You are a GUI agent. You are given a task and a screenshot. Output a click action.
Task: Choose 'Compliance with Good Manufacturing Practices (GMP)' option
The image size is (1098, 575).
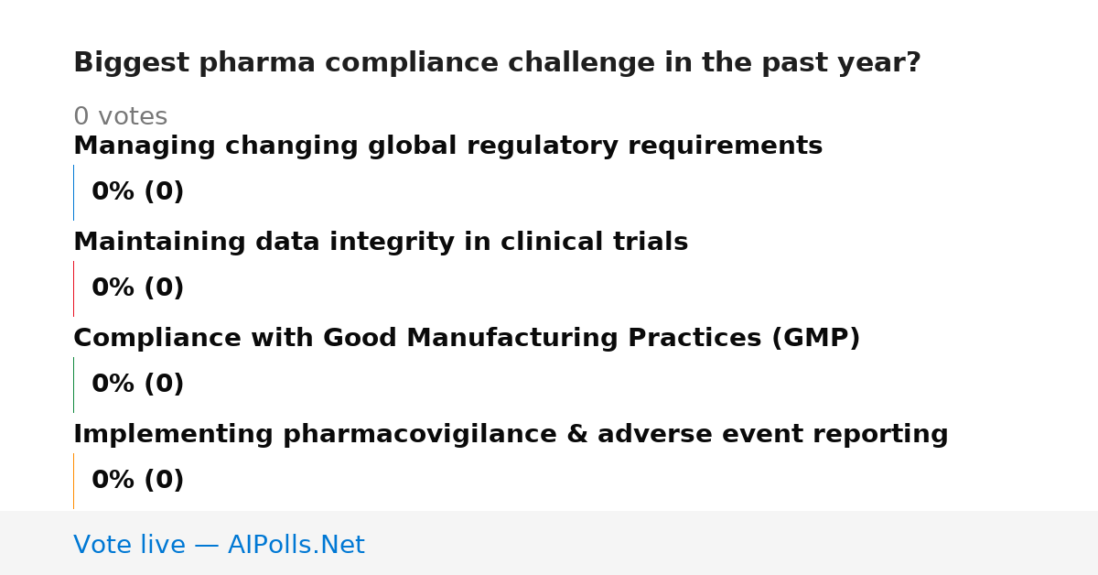coord(467,339)
